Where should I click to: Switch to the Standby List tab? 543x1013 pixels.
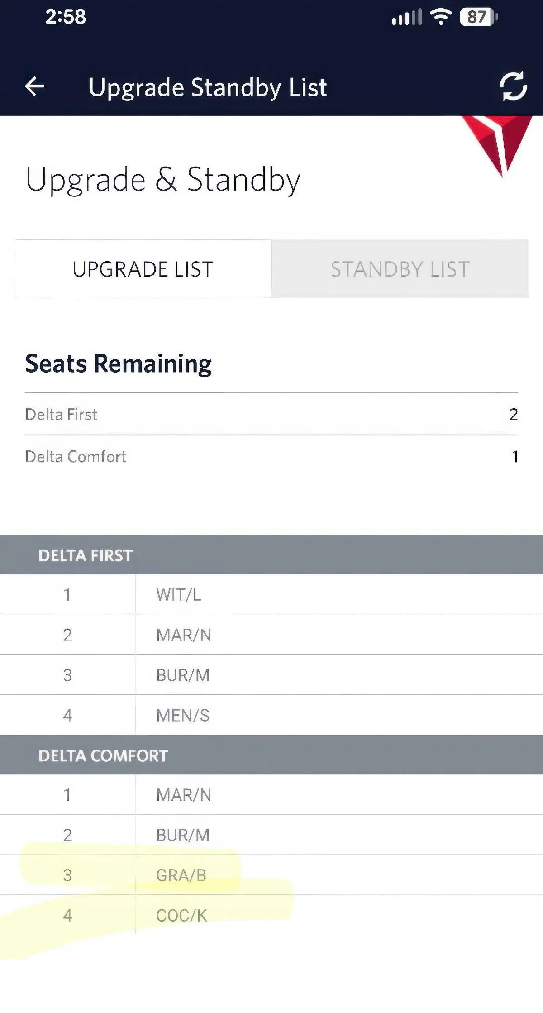pos(400,269)
